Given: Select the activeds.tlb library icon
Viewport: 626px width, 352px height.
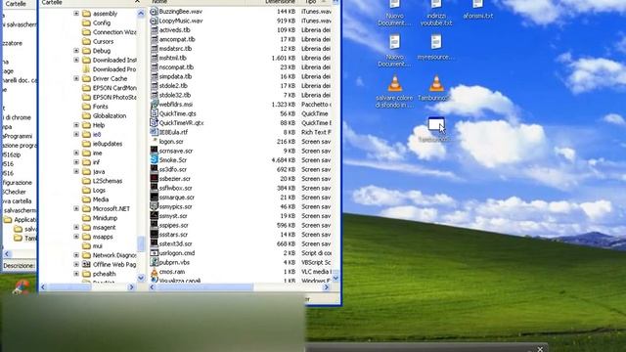Looking at the screenshot, I should pos(155,30).
